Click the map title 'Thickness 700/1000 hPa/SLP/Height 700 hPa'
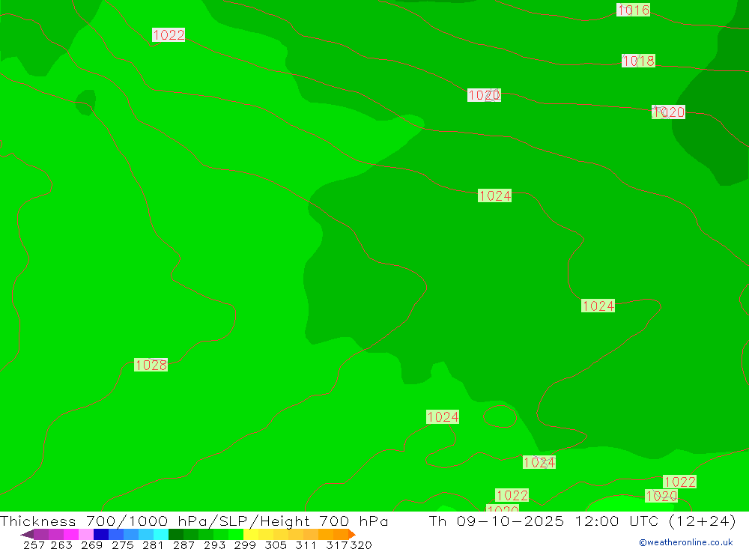 pyautogui.click(x=194, y=521)
